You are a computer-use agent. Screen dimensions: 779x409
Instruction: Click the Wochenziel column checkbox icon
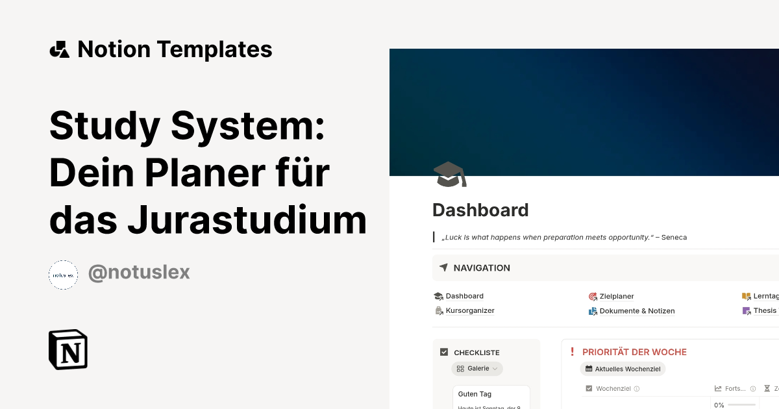[x=588, y=388]
